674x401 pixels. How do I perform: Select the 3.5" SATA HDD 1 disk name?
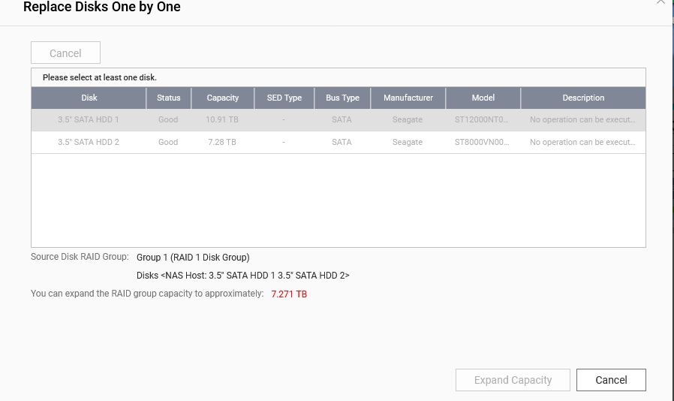tap(89, 120)
